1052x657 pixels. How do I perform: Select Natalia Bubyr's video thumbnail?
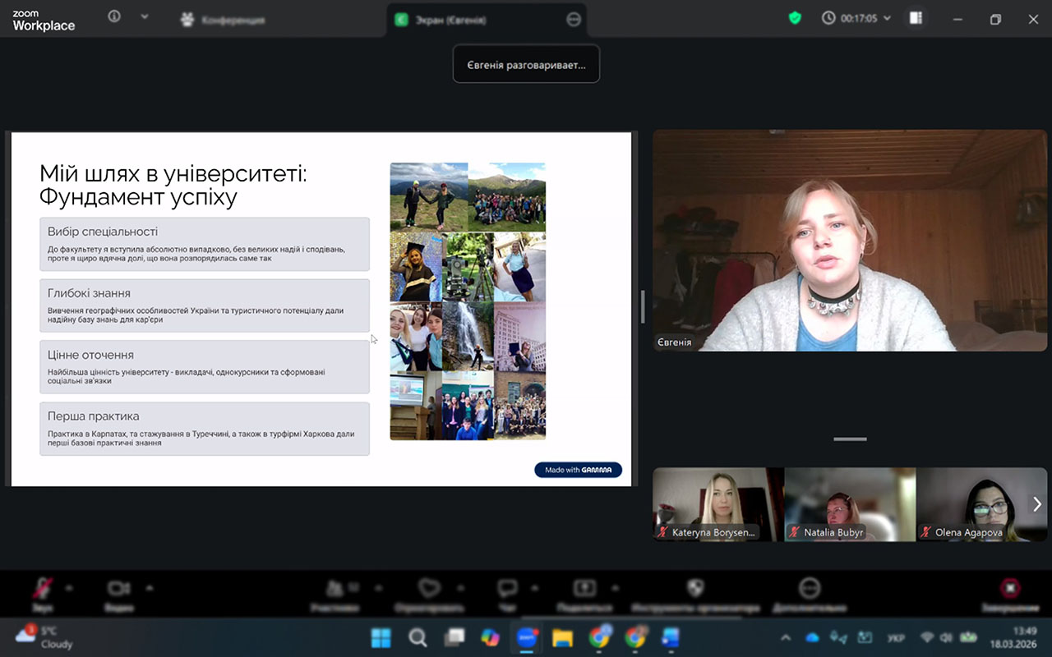[x=850, y=504]
